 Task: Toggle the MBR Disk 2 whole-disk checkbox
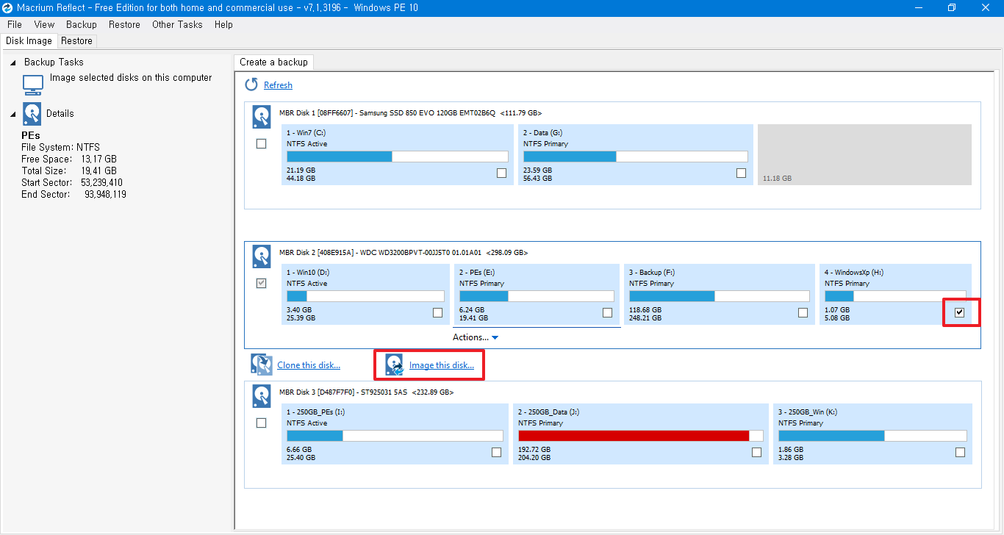click(x=261, y=284)
